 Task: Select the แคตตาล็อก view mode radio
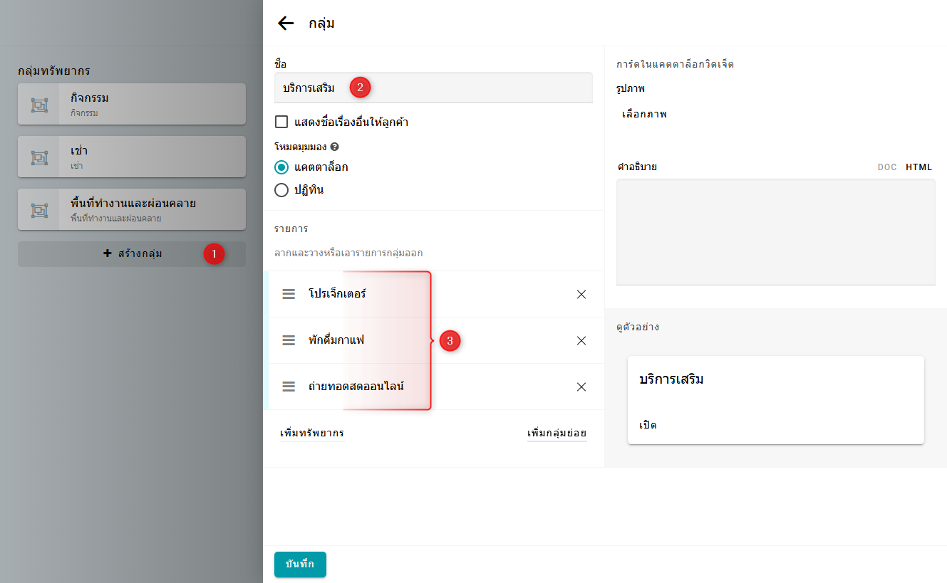281,167
